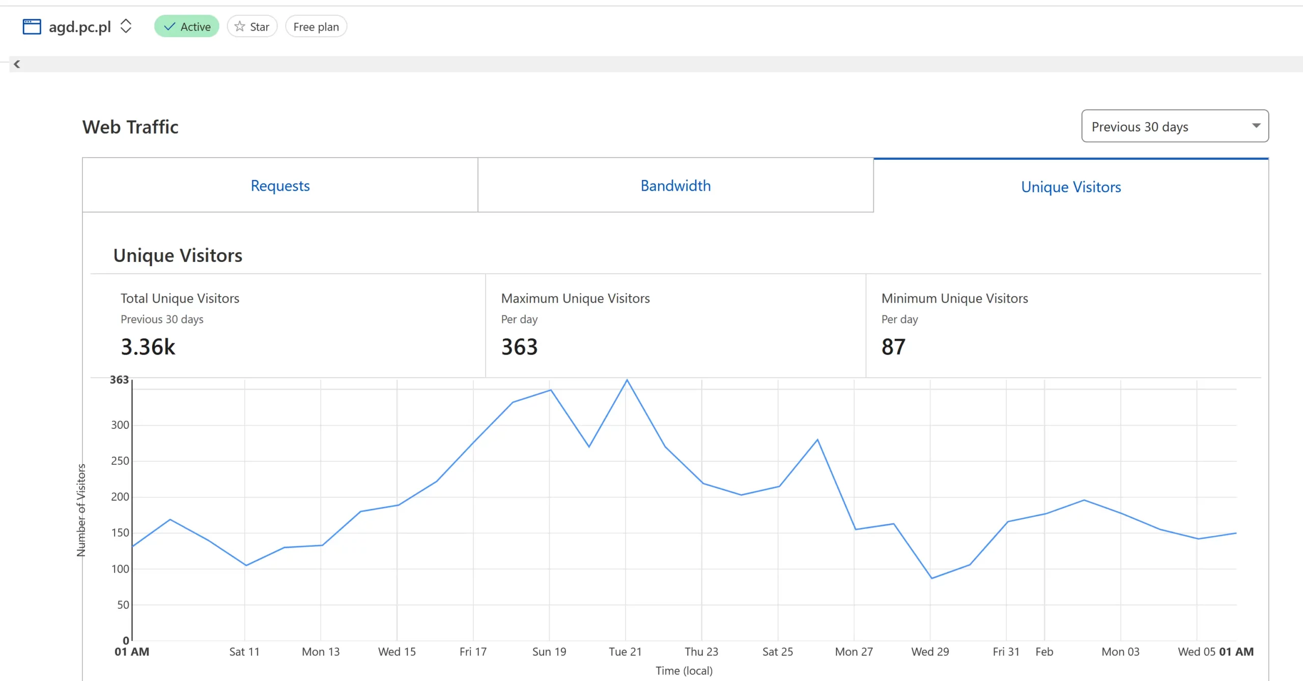Click the website browser icon beside agd.pc.pl
Image resolution: width=1303 pixels, height=681 pixels.
(32, 26)
